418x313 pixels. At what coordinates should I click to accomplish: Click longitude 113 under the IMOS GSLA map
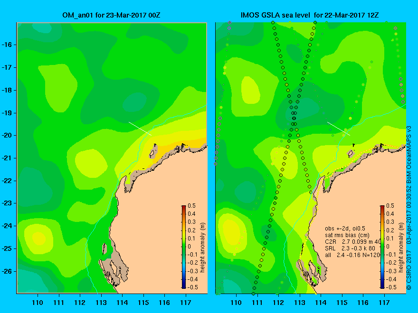pyautogui.click(x=300, y=303)
